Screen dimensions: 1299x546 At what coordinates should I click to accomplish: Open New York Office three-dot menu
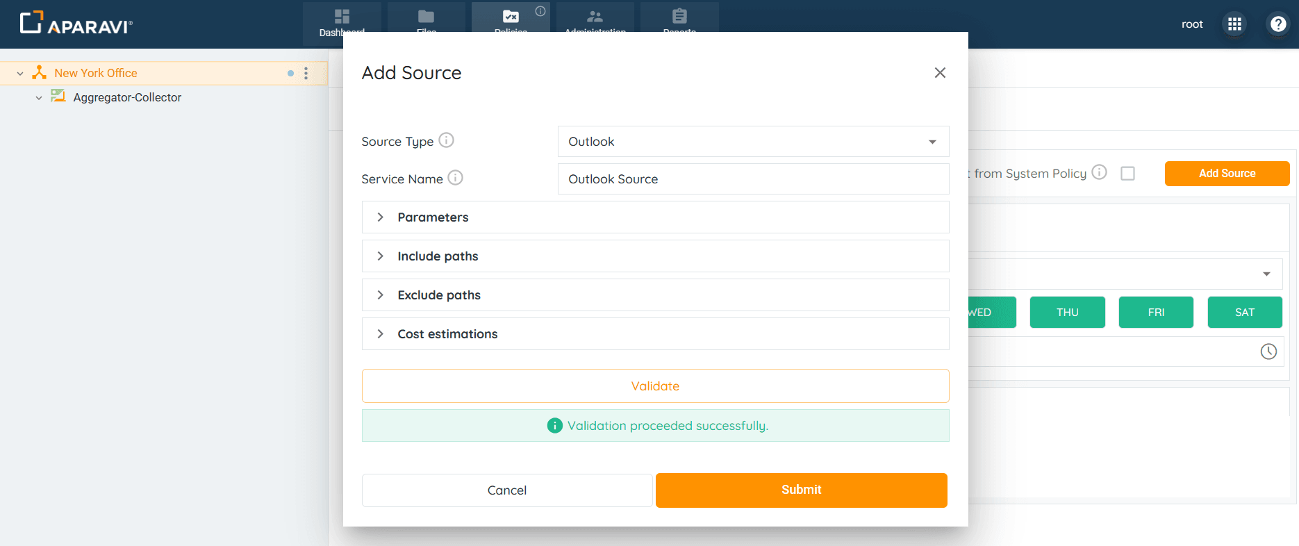pyautogui.click(x=306, y=73)
